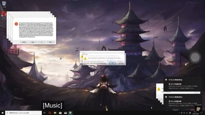Click the gibberish message text in error dialog
This screenshot has width=205, height=115.
click(36, 30)
